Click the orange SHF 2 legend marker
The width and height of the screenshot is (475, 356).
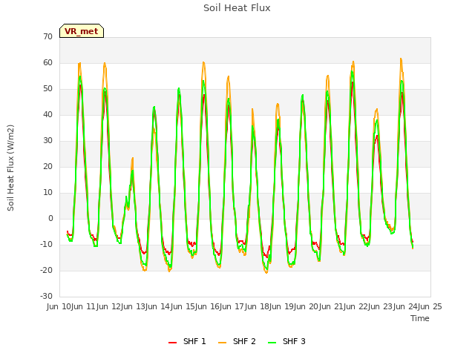click(x=222, y=343)
